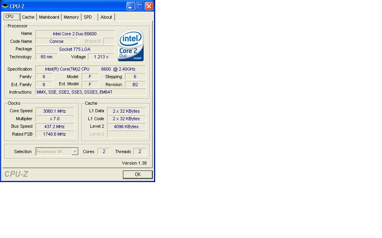Click the CPU-Z title bar chip icon
This screenshot has height=238, width=382.
click(5, 6)
